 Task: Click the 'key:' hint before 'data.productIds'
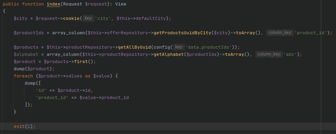[179, 47]
